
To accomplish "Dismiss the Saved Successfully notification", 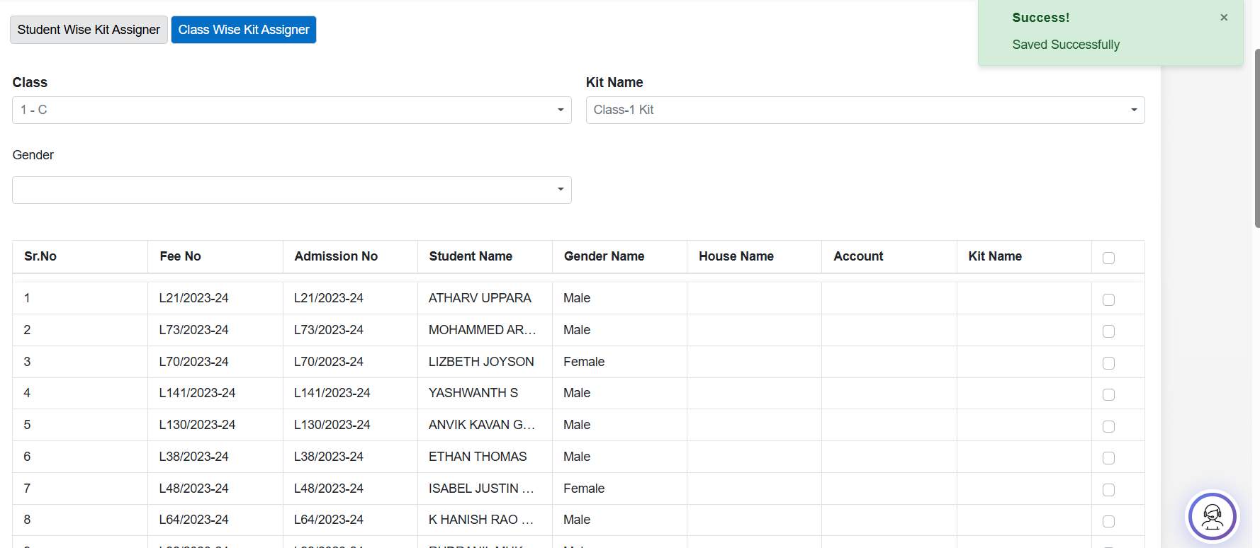I will [x=1223, y=18].
